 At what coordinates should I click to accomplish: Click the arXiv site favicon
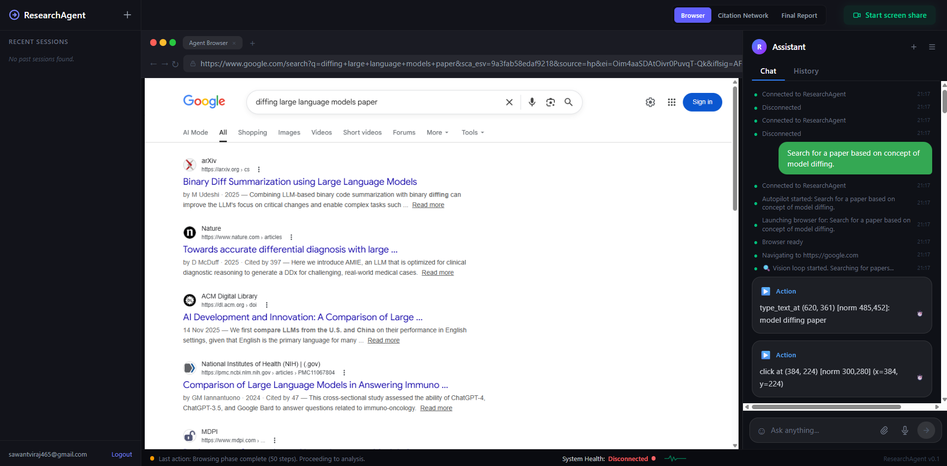190,165
